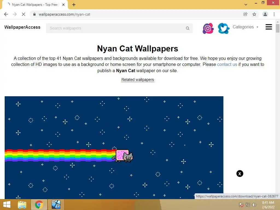Viewport: 280px width, 210px height.
Task: Open Chrome's three-dot menu
Action: [x=274, y=14]
